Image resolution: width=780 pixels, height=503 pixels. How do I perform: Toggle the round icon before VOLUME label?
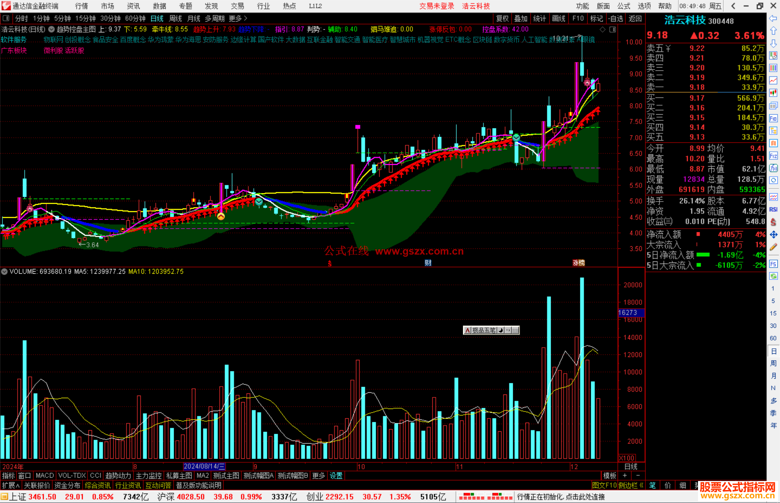point(4,272)
